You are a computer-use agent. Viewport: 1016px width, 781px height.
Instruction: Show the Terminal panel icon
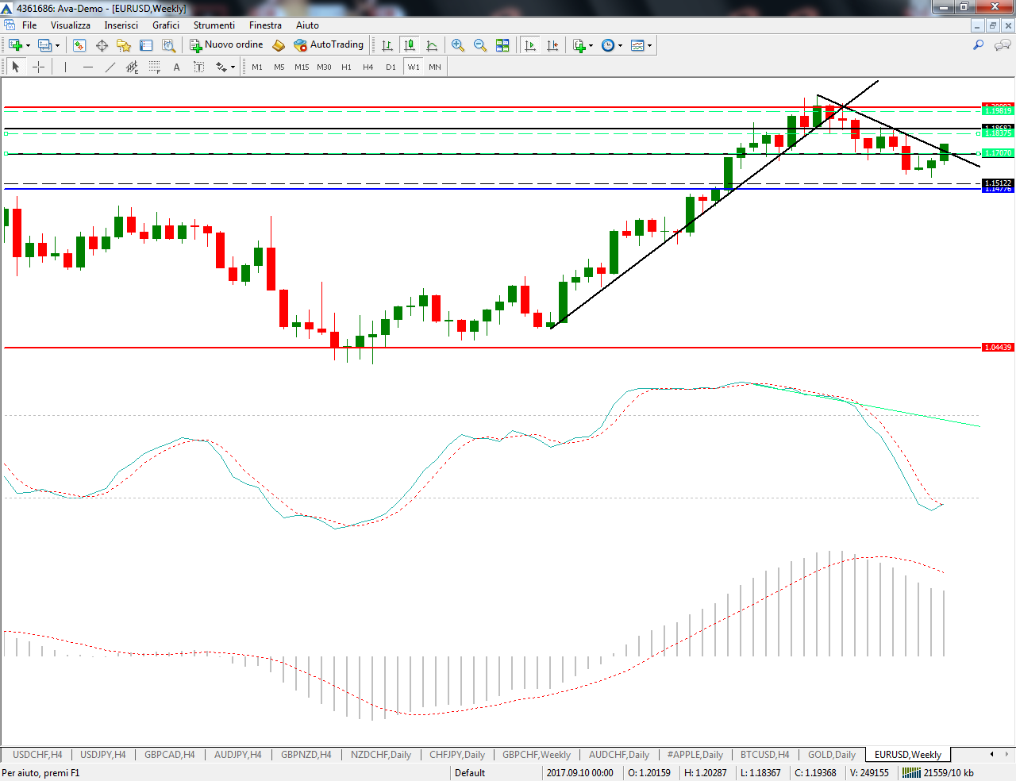[x=146, y=45]
